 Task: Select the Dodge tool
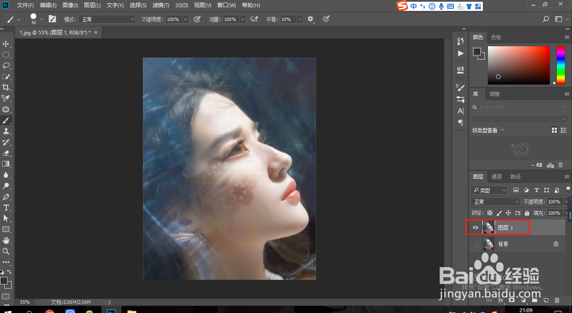click(6, 186)
